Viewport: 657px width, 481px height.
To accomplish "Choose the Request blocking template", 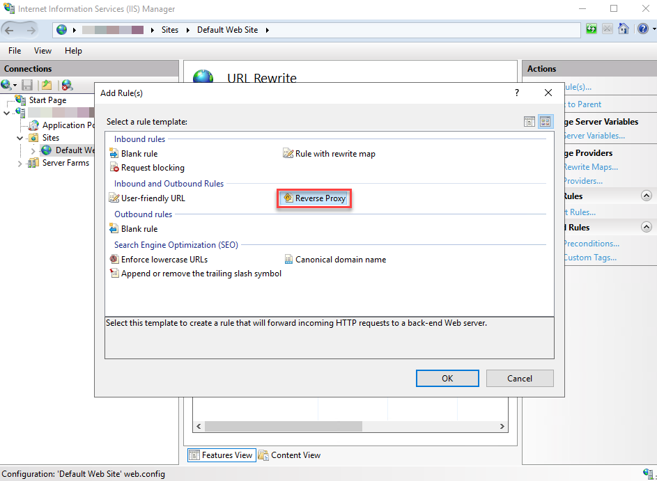I will pyautogui.click(x=153, y=168).
